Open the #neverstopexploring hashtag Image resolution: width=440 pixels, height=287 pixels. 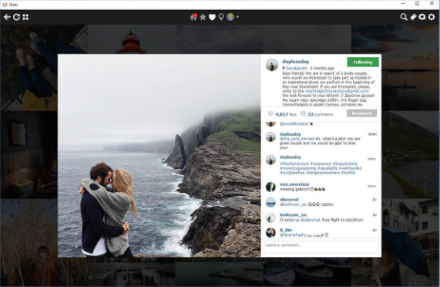point(297,168)
